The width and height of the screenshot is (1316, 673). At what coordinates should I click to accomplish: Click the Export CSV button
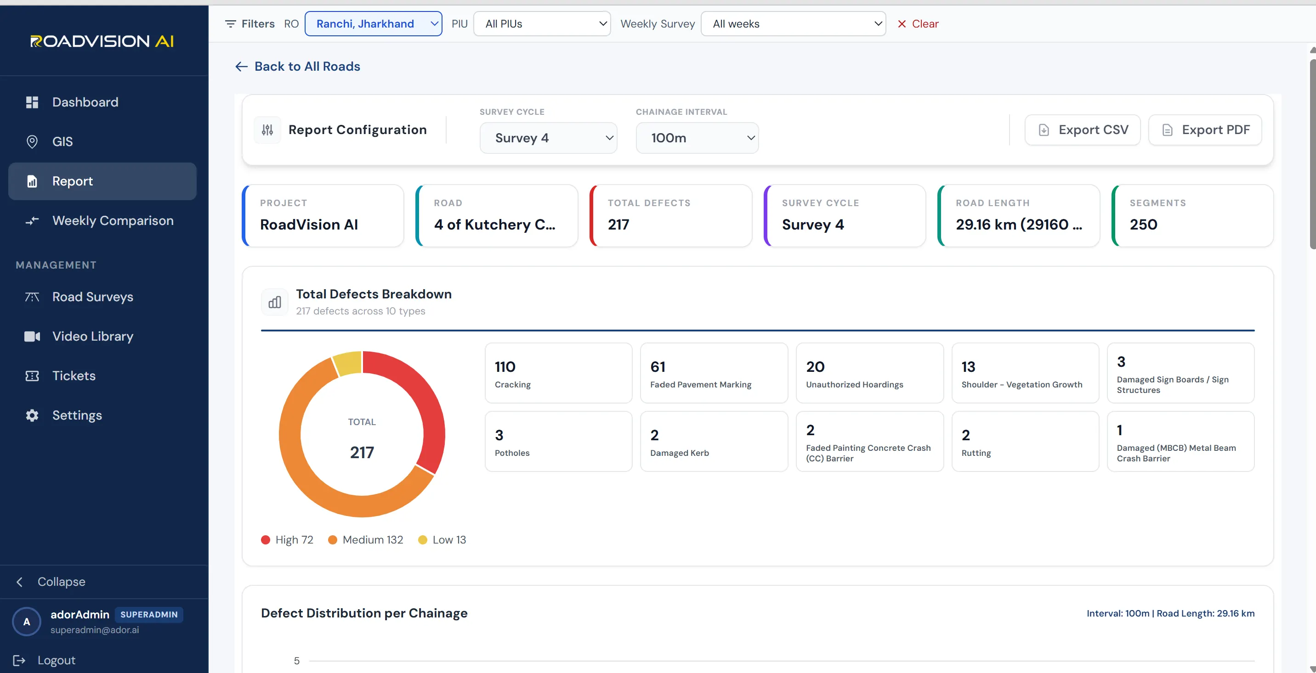coord(1083,130)
